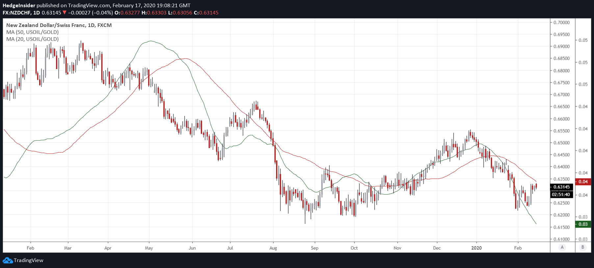Click the low value L:0.63056
Screen dimensions: 594x268
180,13
